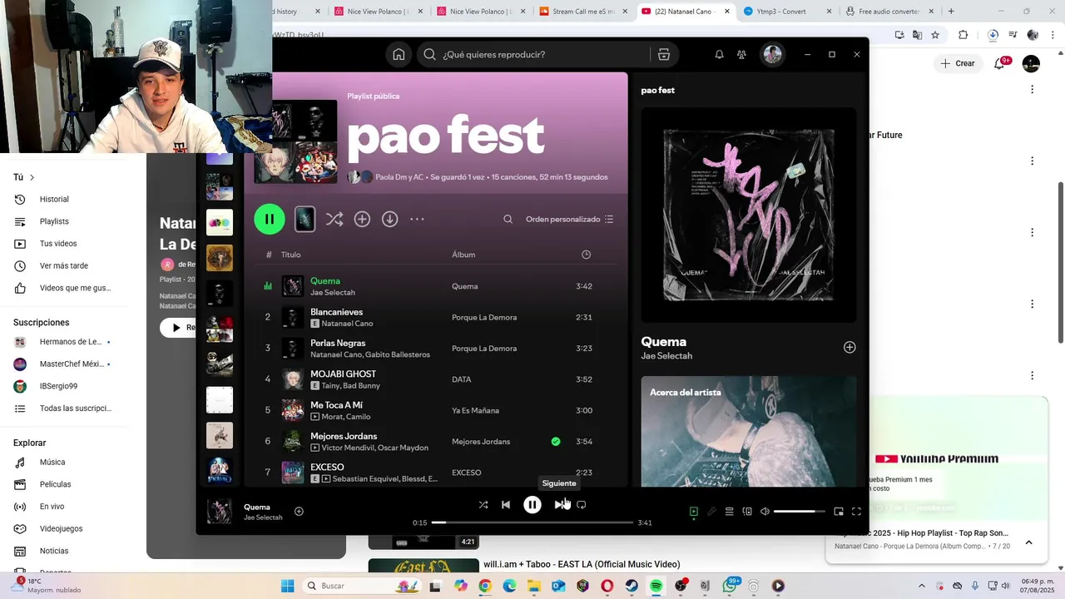Image resolution: width=1065 pixels, height=599 pixels.
Task: Adjust the Spotify volume slider
Action: click(x=800, y=512)
